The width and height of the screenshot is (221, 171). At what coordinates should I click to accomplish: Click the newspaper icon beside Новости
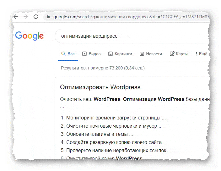pyautogui.click(x=142, y=54)
